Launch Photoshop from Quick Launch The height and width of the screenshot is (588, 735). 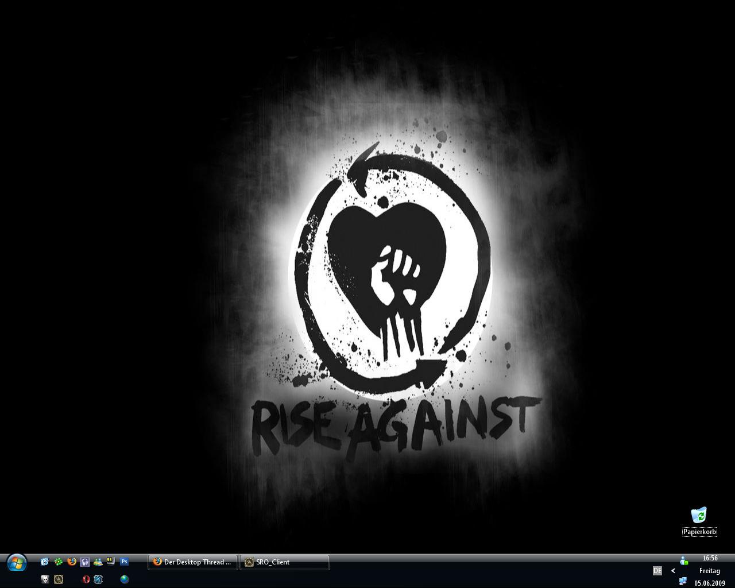[x=124, y=562]
